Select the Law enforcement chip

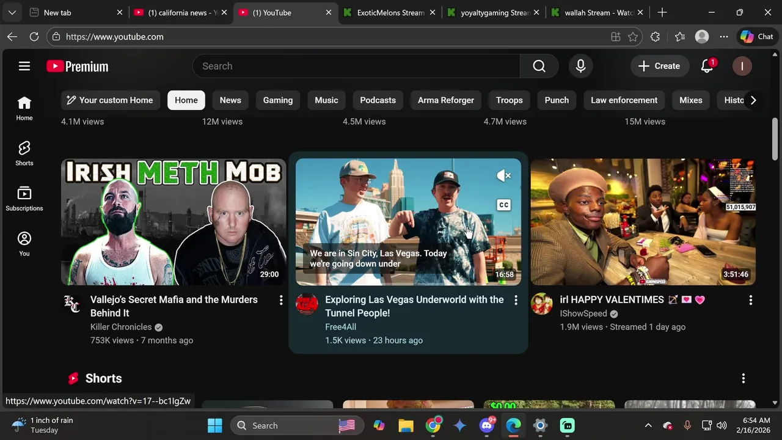pos(624,100)
